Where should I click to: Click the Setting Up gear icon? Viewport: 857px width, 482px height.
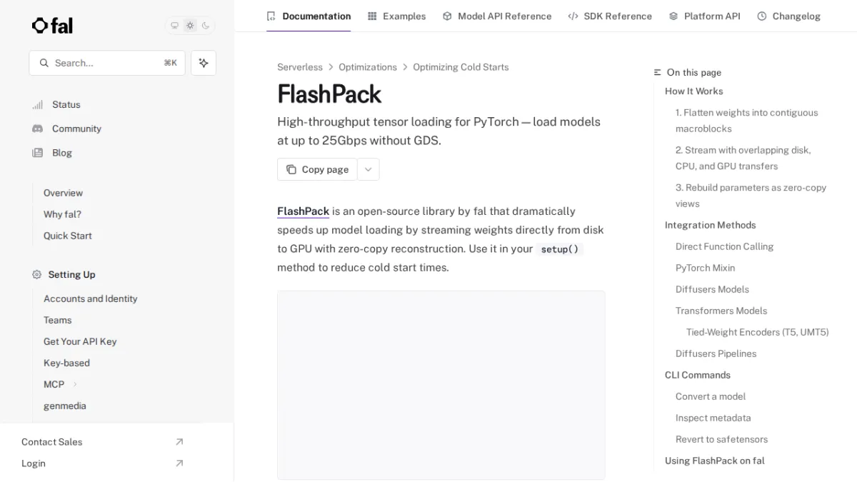(x=37, y=274)
